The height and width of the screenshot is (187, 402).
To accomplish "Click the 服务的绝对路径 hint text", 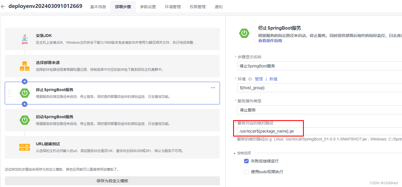I will pos(319,139).
